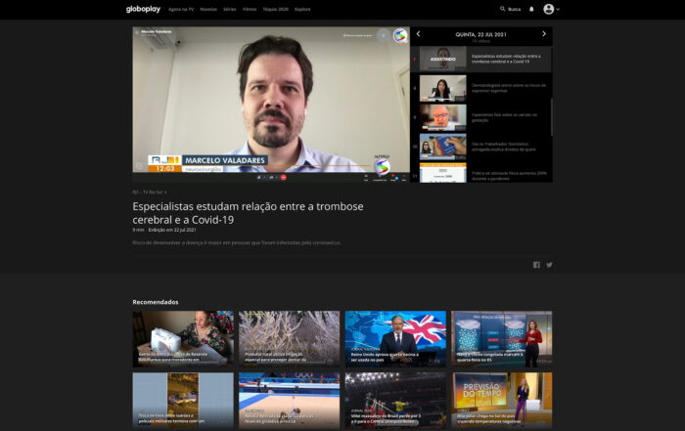Open the Reino Unido vaccine recommended video
Viewport: 685px width, 431px height.
(x=395, y=338)
